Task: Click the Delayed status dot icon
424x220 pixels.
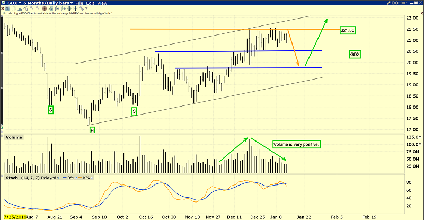Action: pyautogui.click(x=58, y=178)
